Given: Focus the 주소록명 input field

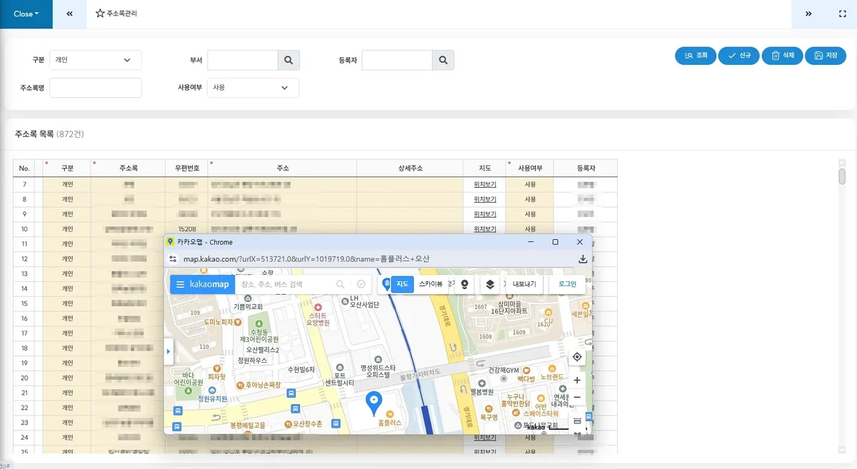Looking at the screenshot, I should pyautogui.click(x=96, y=87).
